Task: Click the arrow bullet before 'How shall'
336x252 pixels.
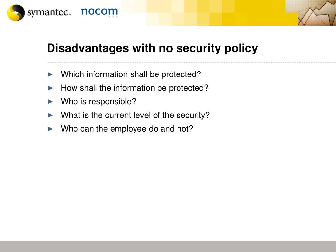Action: coord(50,88)
